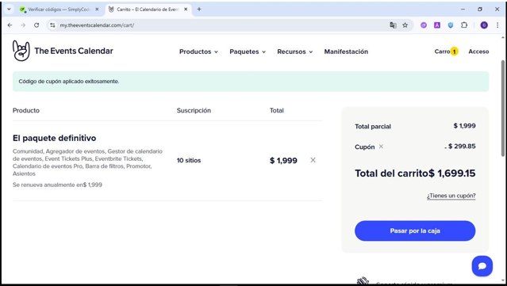Open the tab search dropdown arrow

(9, 10)
